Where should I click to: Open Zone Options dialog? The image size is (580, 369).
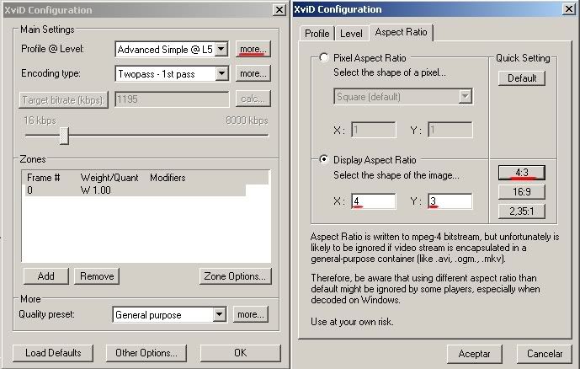pos(235,276)
